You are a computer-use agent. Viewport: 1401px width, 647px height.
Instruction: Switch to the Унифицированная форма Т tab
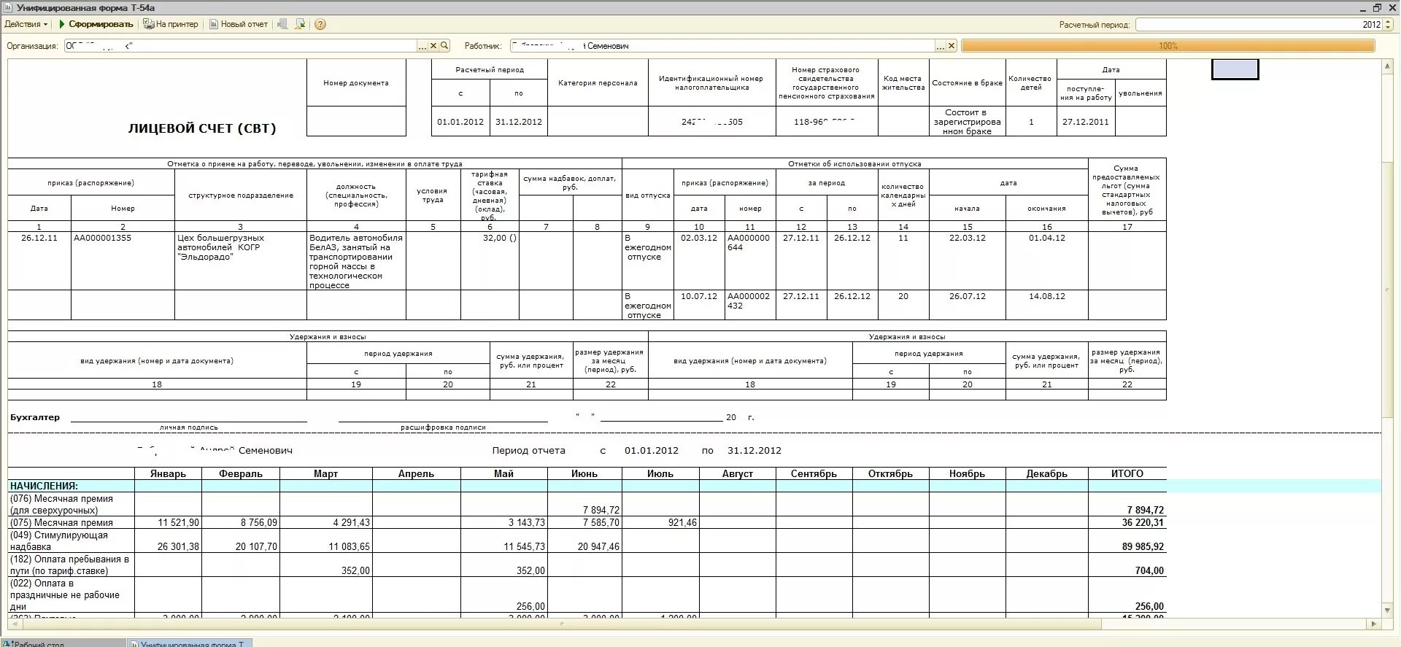tap(190, 643)
